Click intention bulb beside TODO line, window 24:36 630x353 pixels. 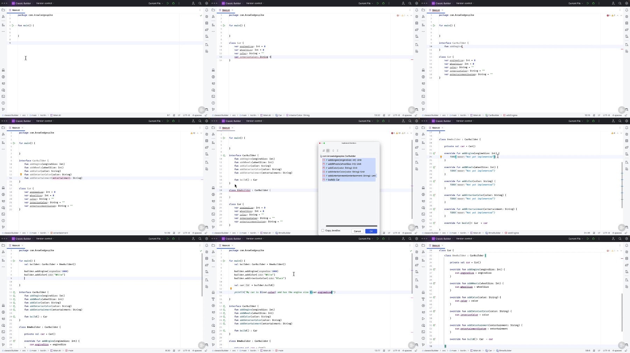441,157
